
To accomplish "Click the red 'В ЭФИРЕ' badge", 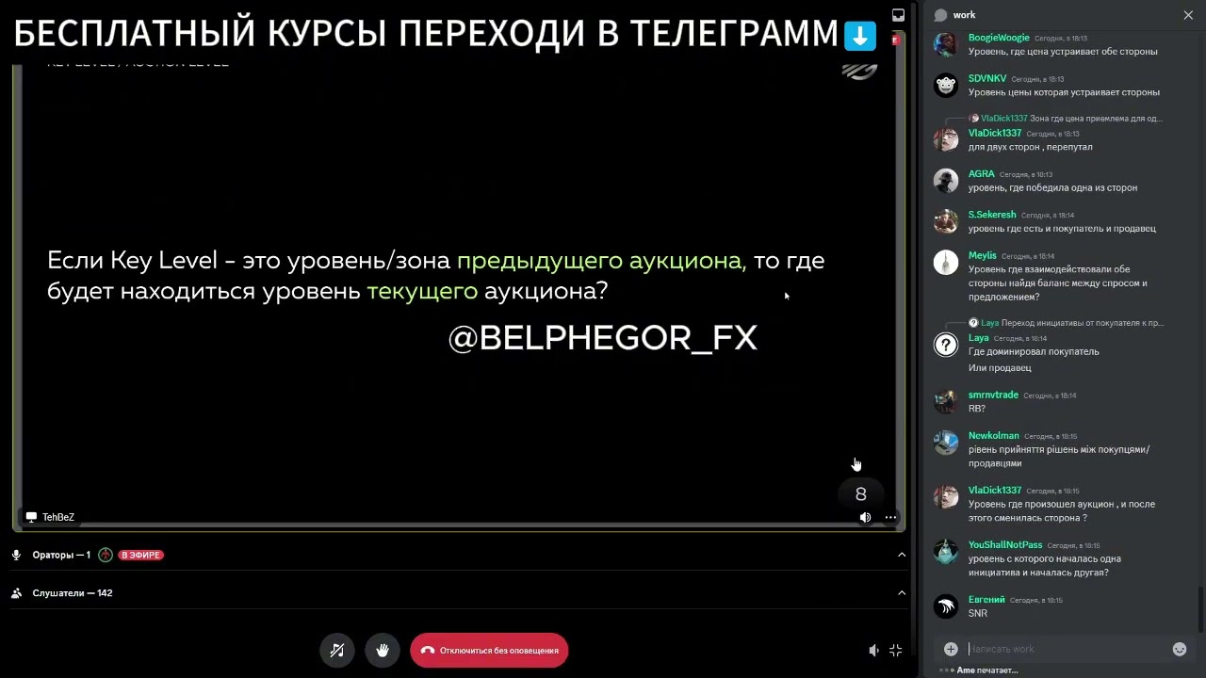I will 141,555.
